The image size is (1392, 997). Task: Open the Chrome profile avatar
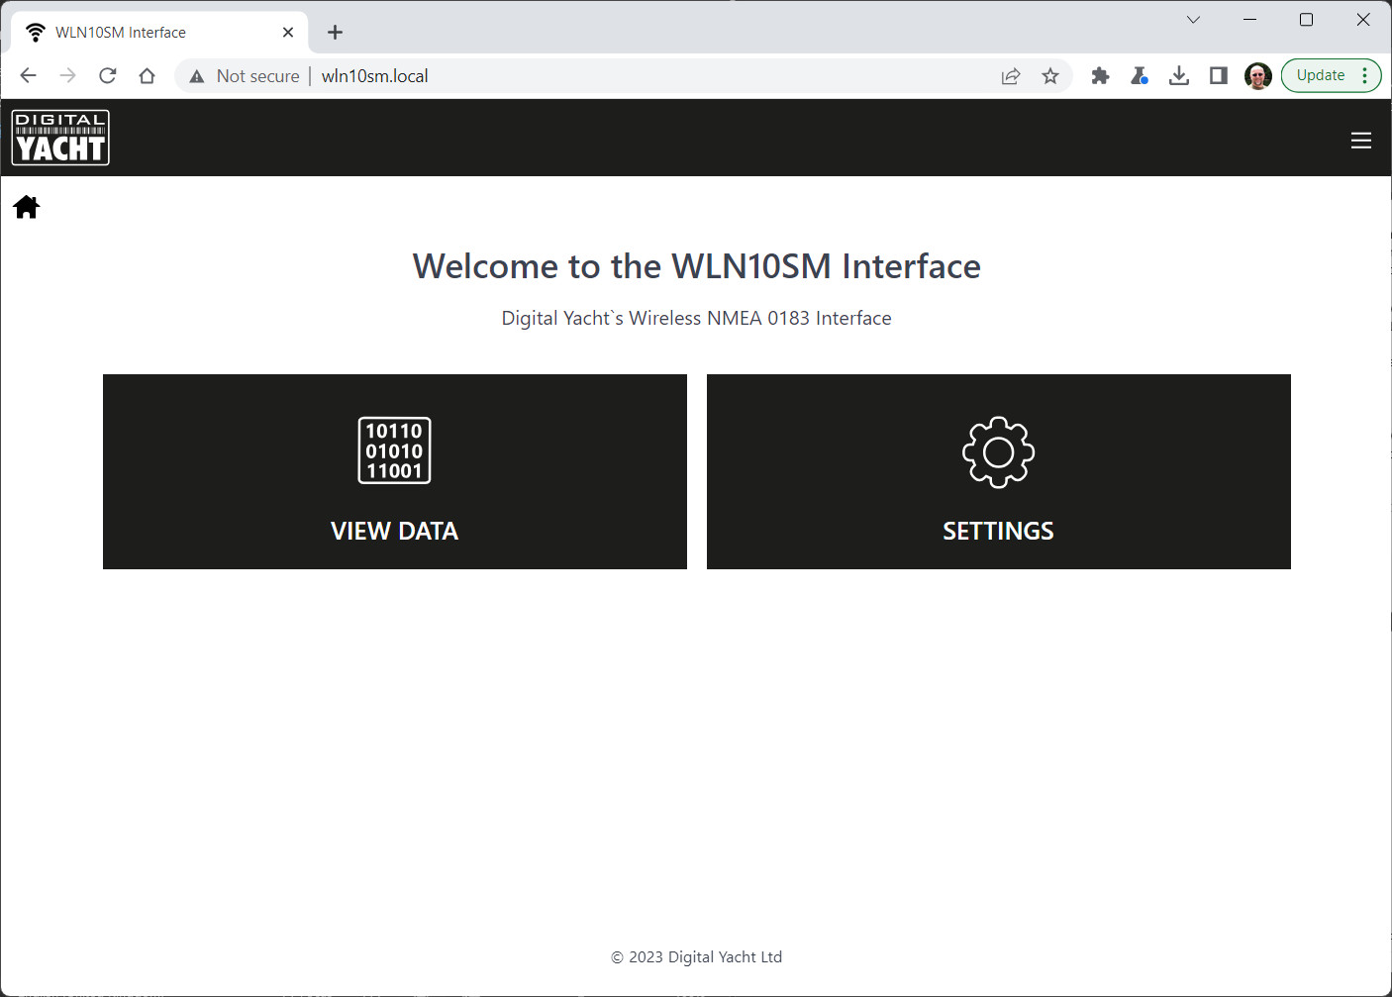pyautogui.click(x=1257, y=76)
